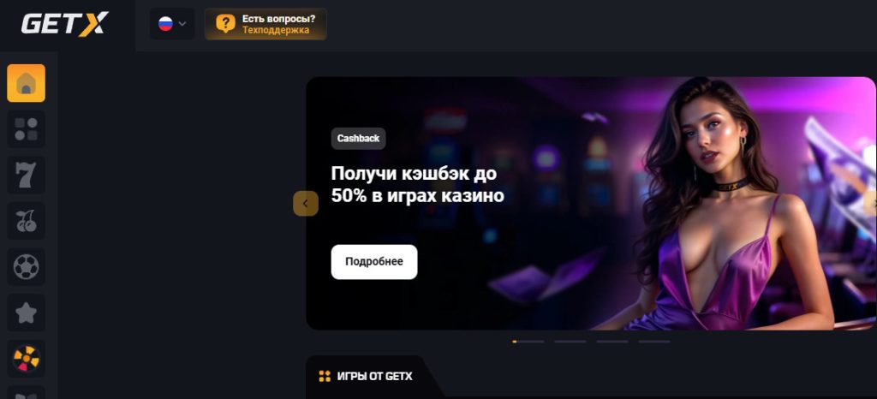Expand the language selector chevron

click(x=182, y=24)
